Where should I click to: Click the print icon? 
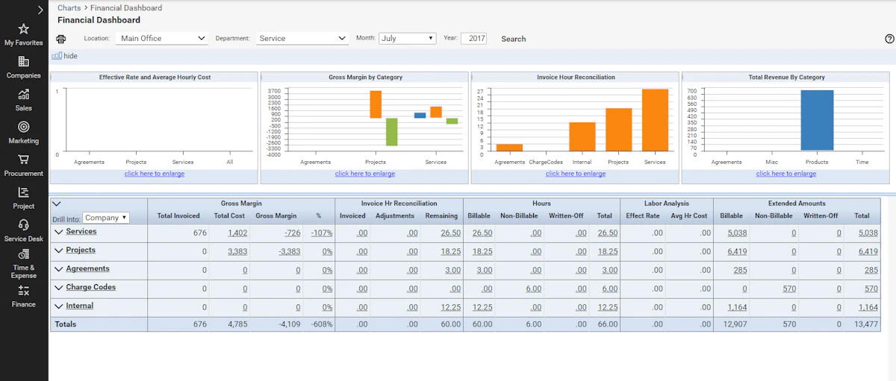click(x=61, y=39)
